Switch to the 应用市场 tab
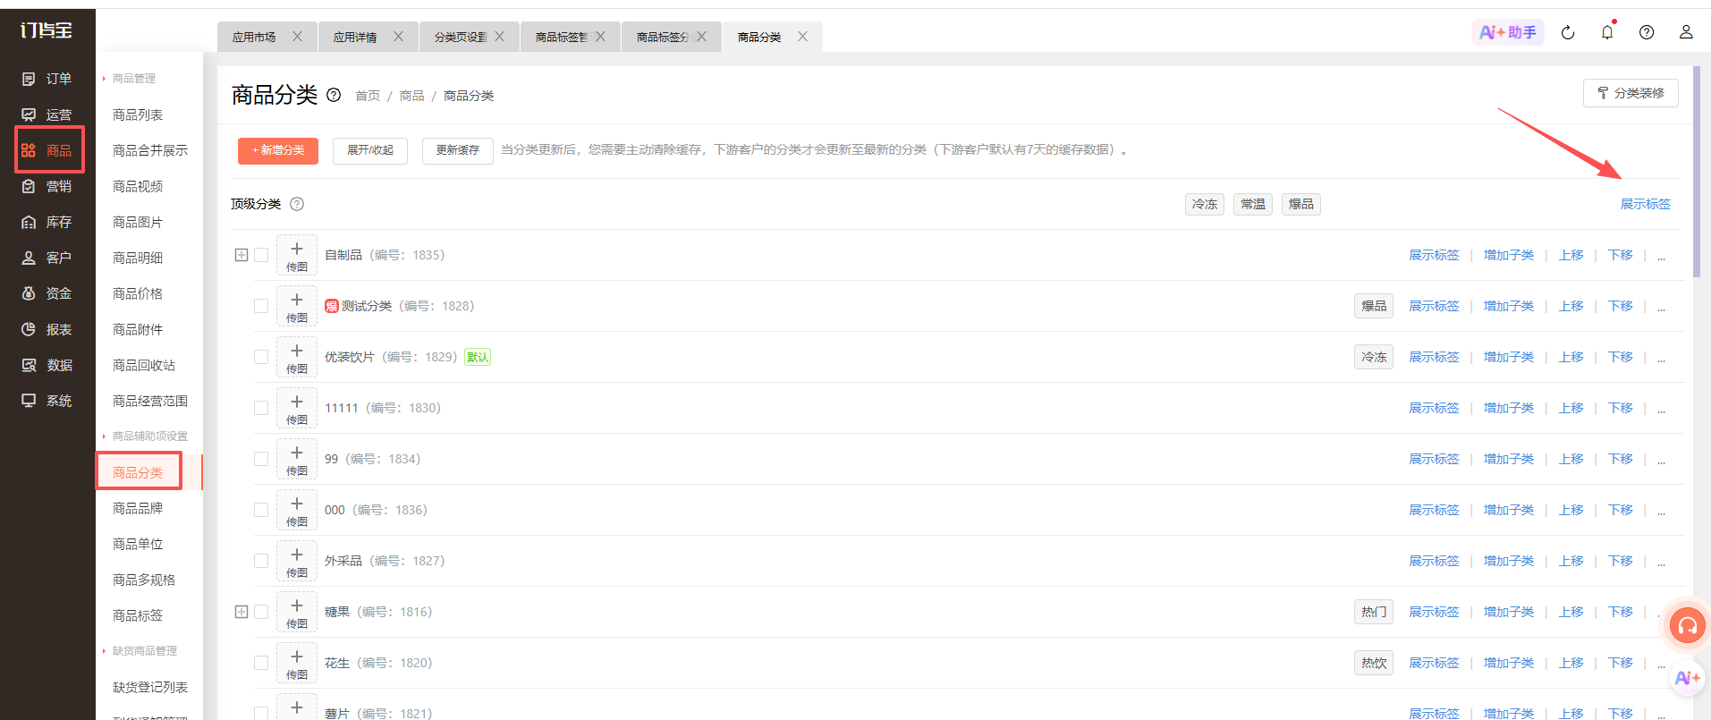 [254, 37]
